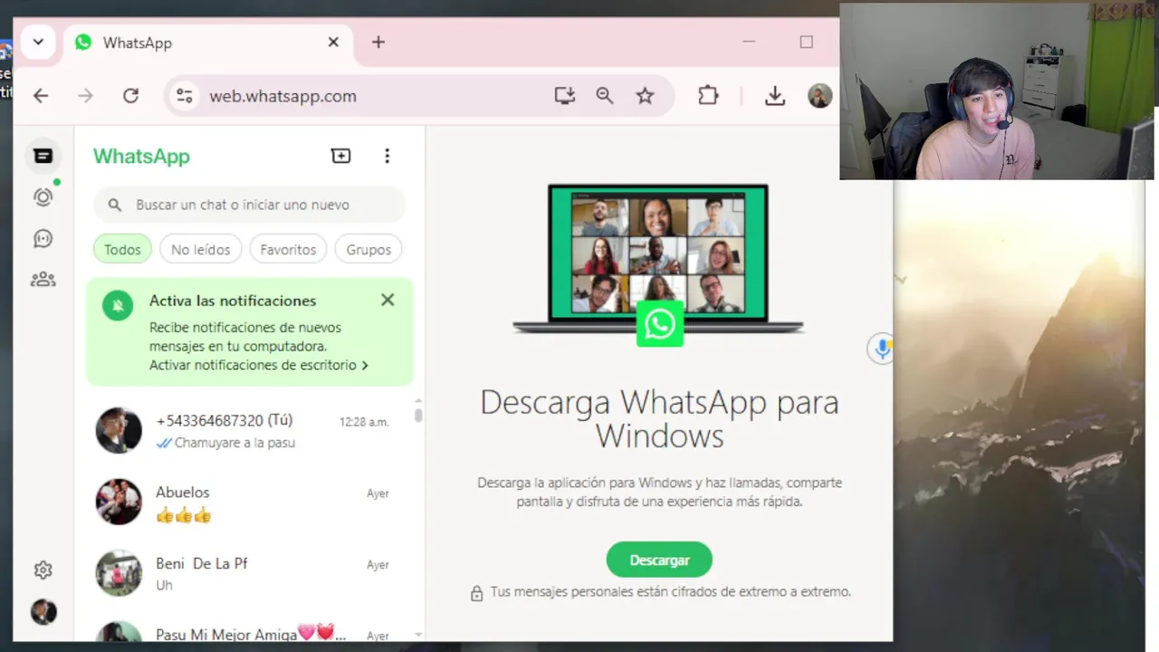Open the zoom magnifier icon in address bar
This screenshot has width=1159, height=652.
click(605, 95)
